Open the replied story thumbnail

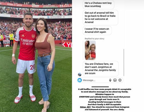pyautogui.click(x=90, y=50)
